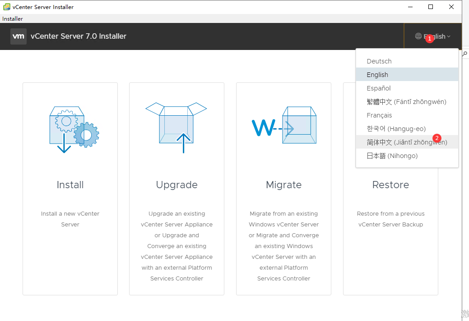The height and width of the screenshot is (321, 469).
Task: Click the Upgrade card title
Action: 176,185
